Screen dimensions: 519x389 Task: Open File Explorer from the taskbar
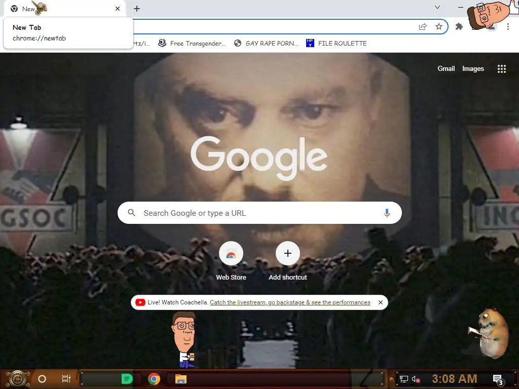click(181, 379)
